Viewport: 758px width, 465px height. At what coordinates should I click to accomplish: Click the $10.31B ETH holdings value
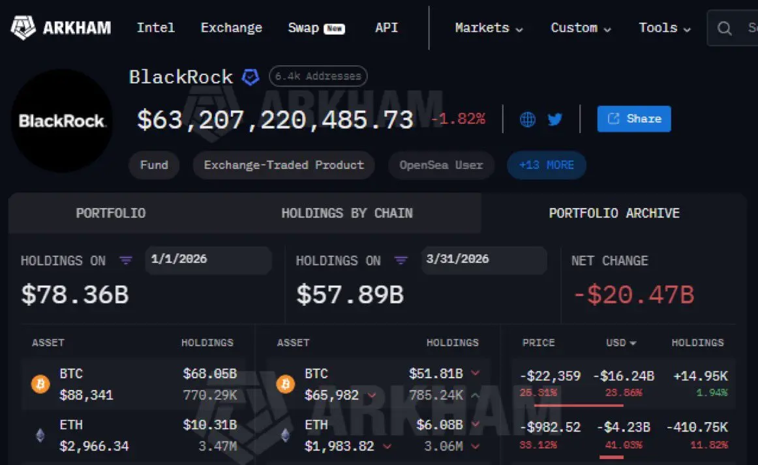[210, 425]
